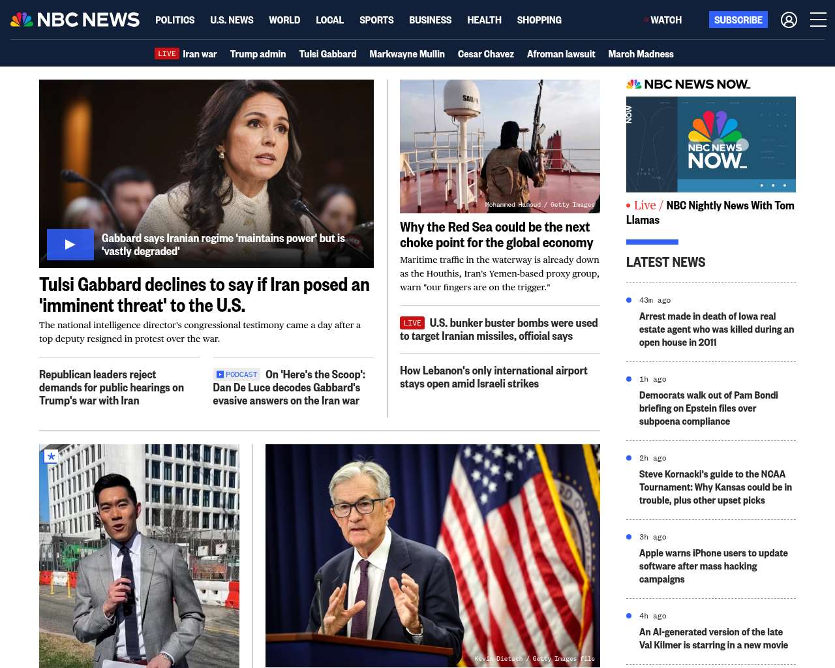Open the Iran war trending topic
The height and width of the screenshot is (668, 835).
(200, 54)
